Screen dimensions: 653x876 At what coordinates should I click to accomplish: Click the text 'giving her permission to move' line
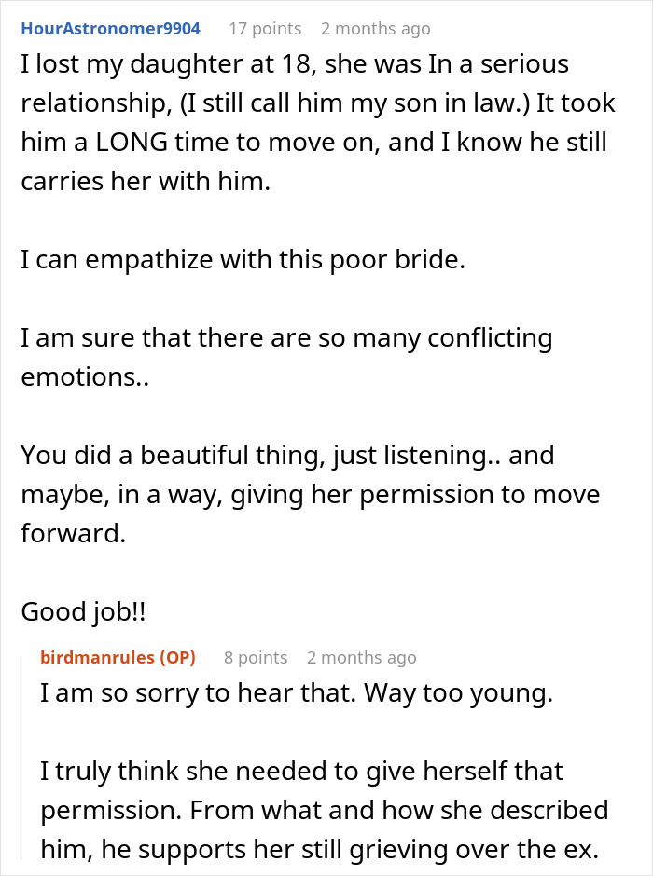pyautogui.click(x=415, y=495)
